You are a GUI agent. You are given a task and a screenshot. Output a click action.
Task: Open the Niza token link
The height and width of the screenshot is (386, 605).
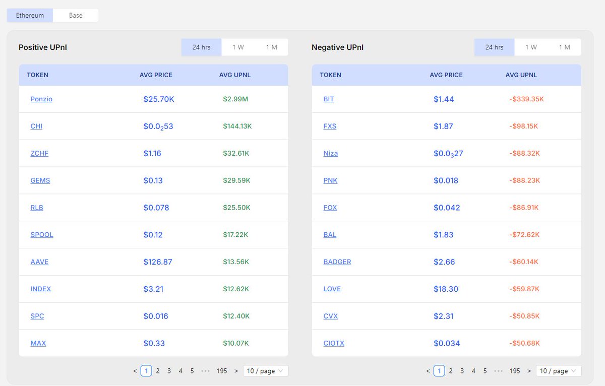pyautogui.click(x=331, y=154)
